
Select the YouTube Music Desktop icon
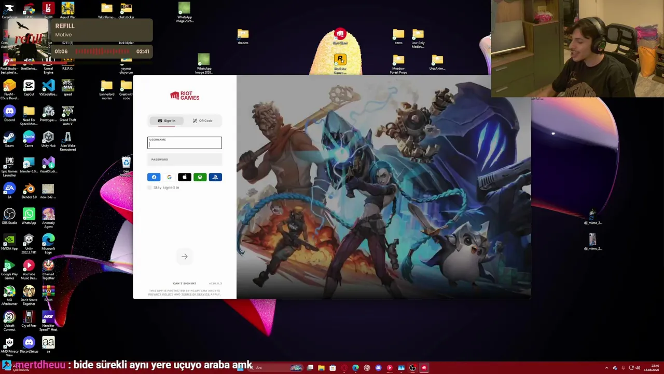(29, 269)
